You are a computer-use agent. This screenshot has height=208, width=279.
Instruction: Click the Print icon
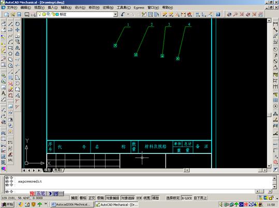[x=33, y=14]
